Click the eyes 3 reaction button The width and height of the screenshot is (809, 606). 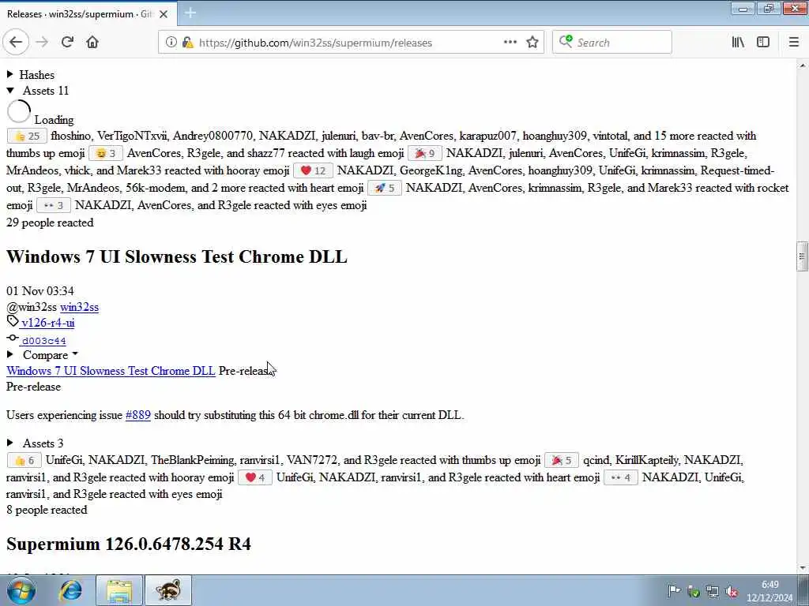tap(54, 206)
